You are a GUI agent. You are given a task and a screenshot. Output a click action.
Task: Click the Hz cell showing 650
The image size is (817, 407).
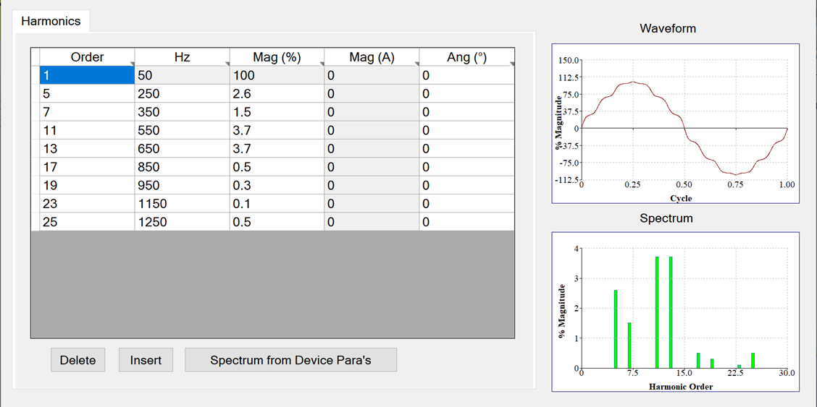pyautogui.click(x=182, y=149)
